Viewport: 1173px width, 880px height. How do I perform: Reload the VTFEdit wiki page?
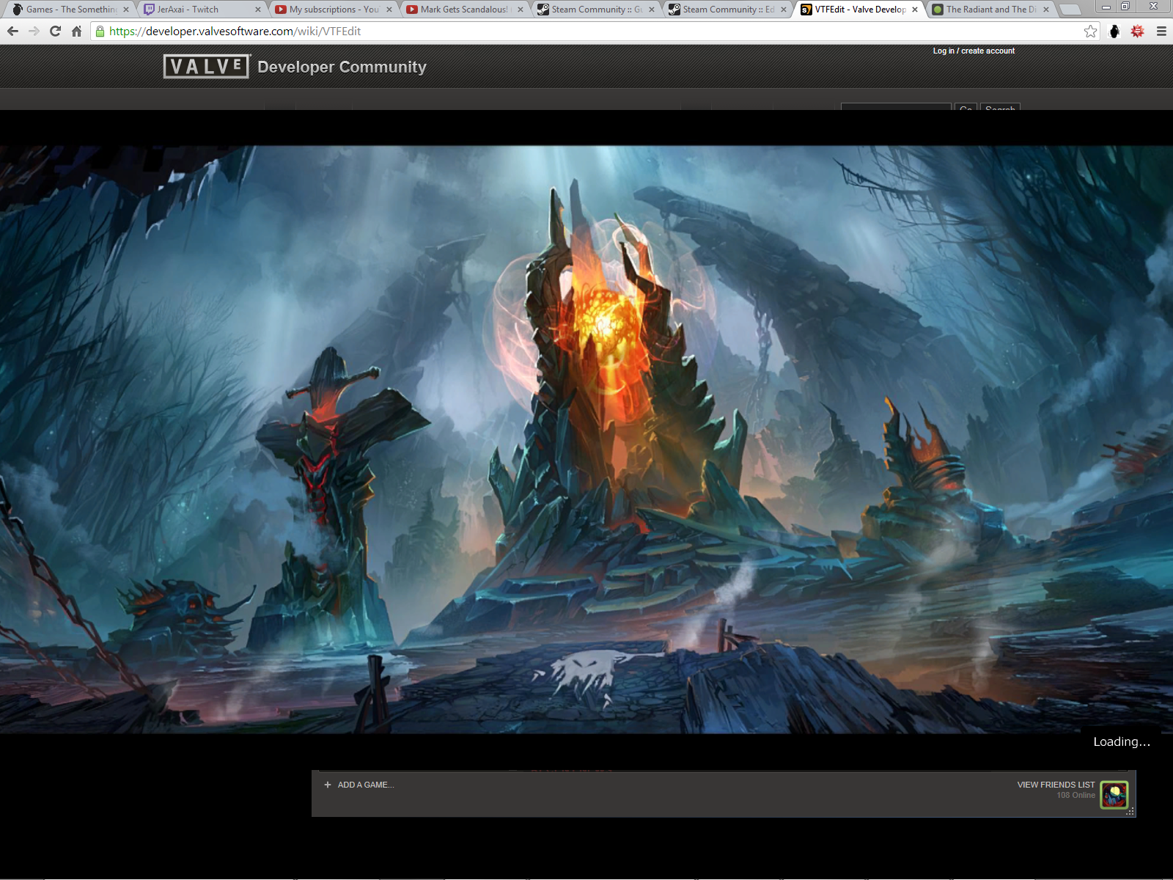pyautogui.click(x=55, y=32)
